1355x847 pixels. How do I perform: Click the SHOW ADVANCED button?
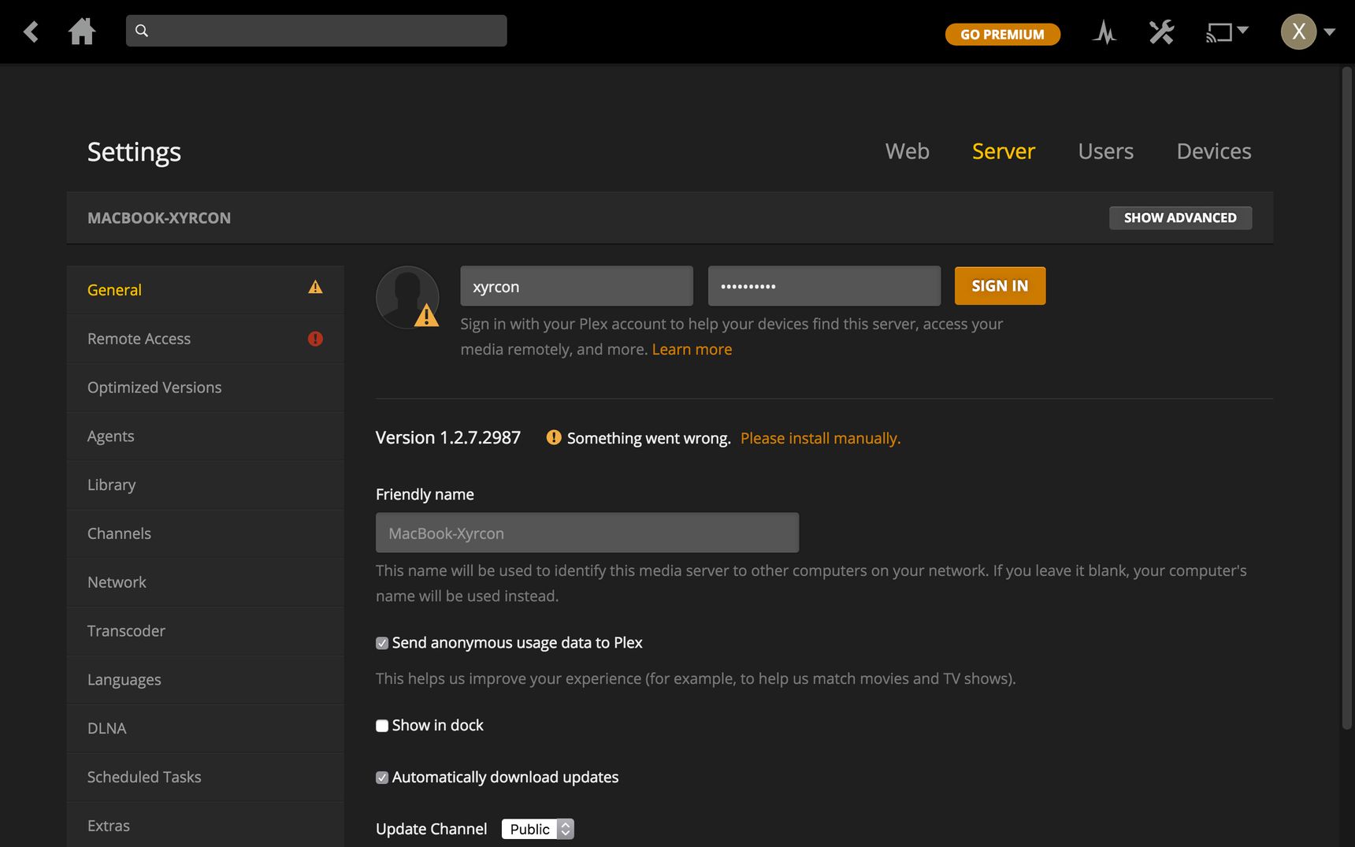(1180, 217)
